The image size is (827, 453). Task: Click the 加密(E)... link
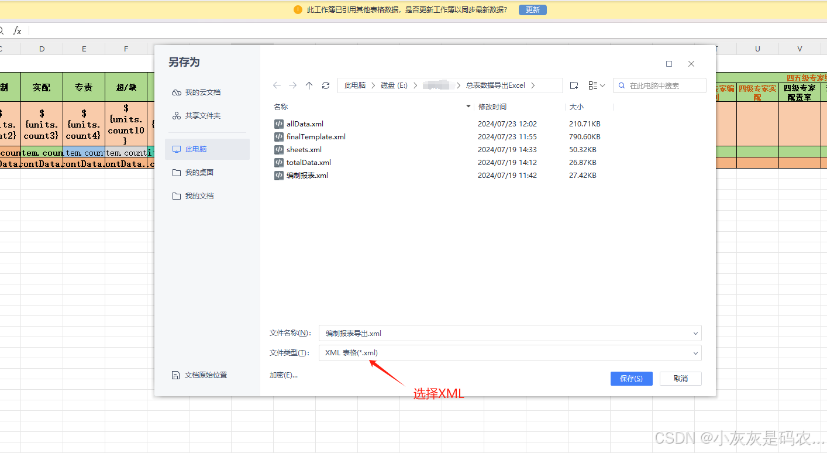pos(284,375)
